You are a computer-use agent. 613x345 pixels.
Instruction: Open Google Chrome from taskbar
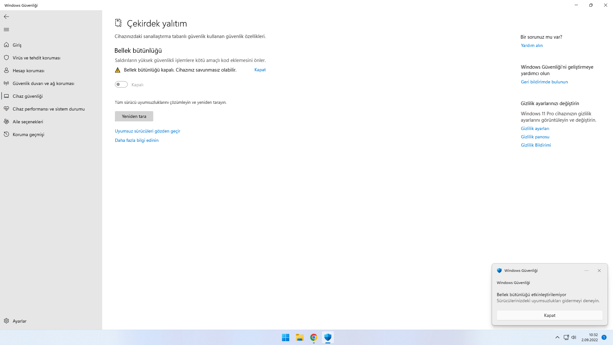point(314,337)
